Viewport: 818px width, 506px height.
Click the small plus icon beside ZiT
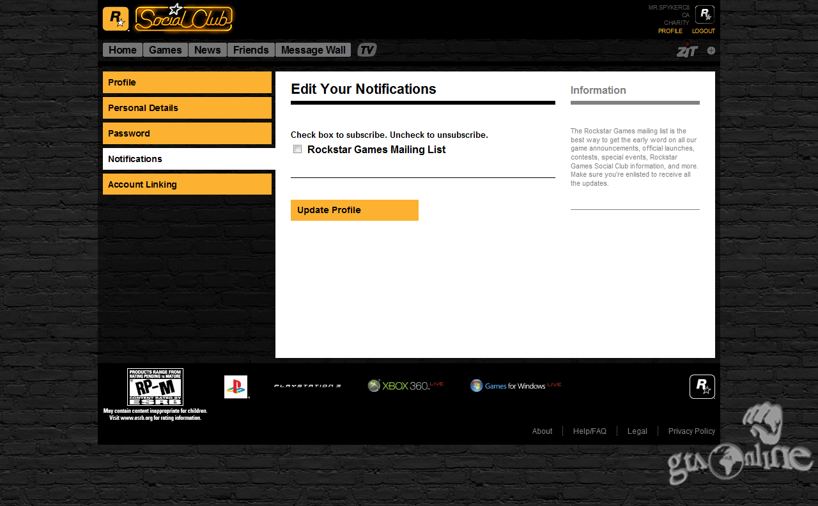click(711, 50)
